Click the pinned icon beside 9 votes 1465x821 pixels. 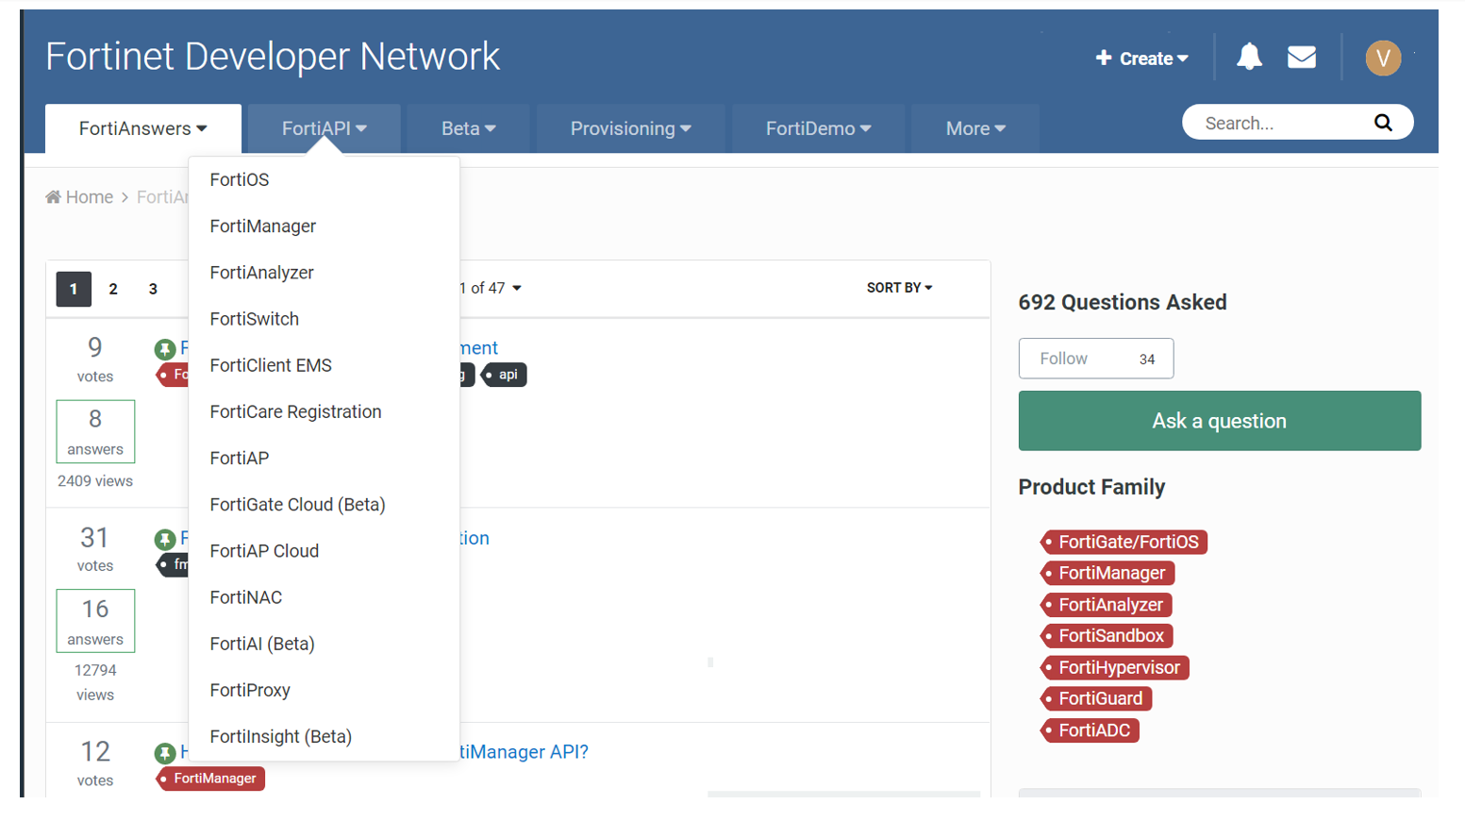click(x=165, y=349)
